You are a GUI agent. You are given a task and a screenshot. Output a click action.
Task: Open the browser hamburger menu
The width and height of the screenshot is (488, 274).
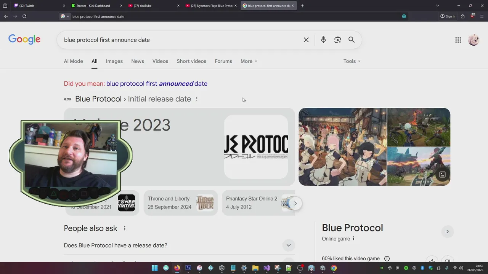(482, 16)
